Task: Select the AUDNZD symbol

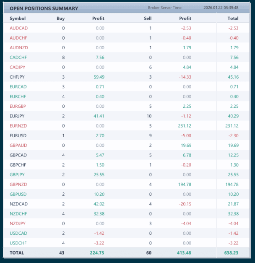Action: coord(19,48)
